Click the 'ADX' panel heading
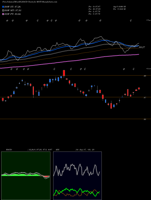The width and height of the screenshot is (151, 200). click(58, 150)
